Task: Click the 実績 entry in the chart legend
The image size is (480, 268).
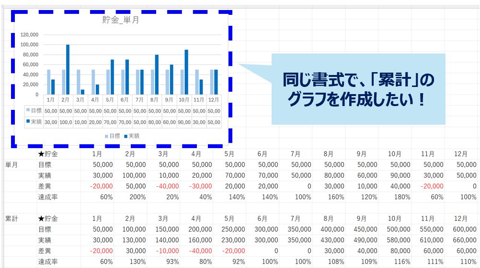Action: (x=132, y=136)
